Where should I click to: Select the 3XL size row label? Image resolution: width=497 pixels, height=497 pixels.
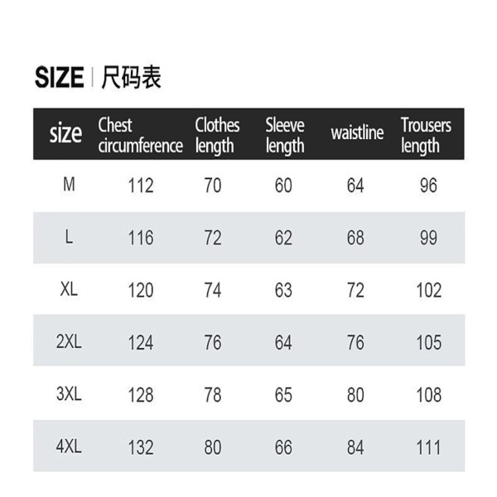[69, 394]
